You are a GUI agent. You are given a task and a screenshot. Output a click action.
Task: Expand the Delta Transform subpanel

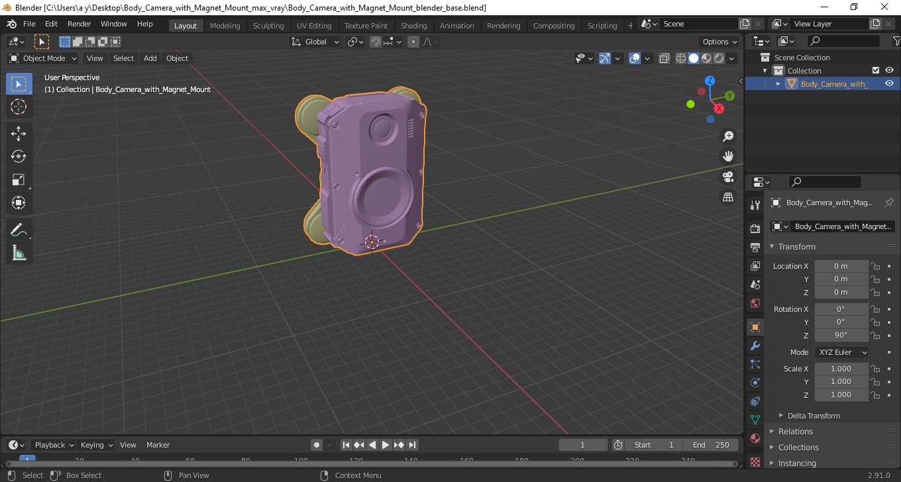point(814,416)
